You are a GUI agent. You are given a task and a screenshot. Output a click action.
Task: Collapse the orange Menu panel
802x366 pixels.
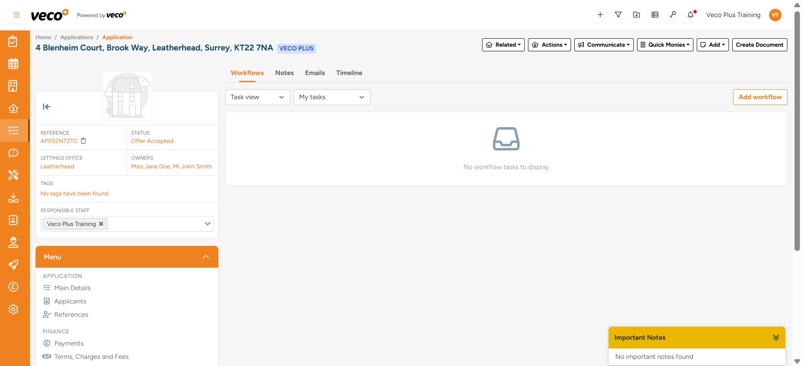coord(206,257)
